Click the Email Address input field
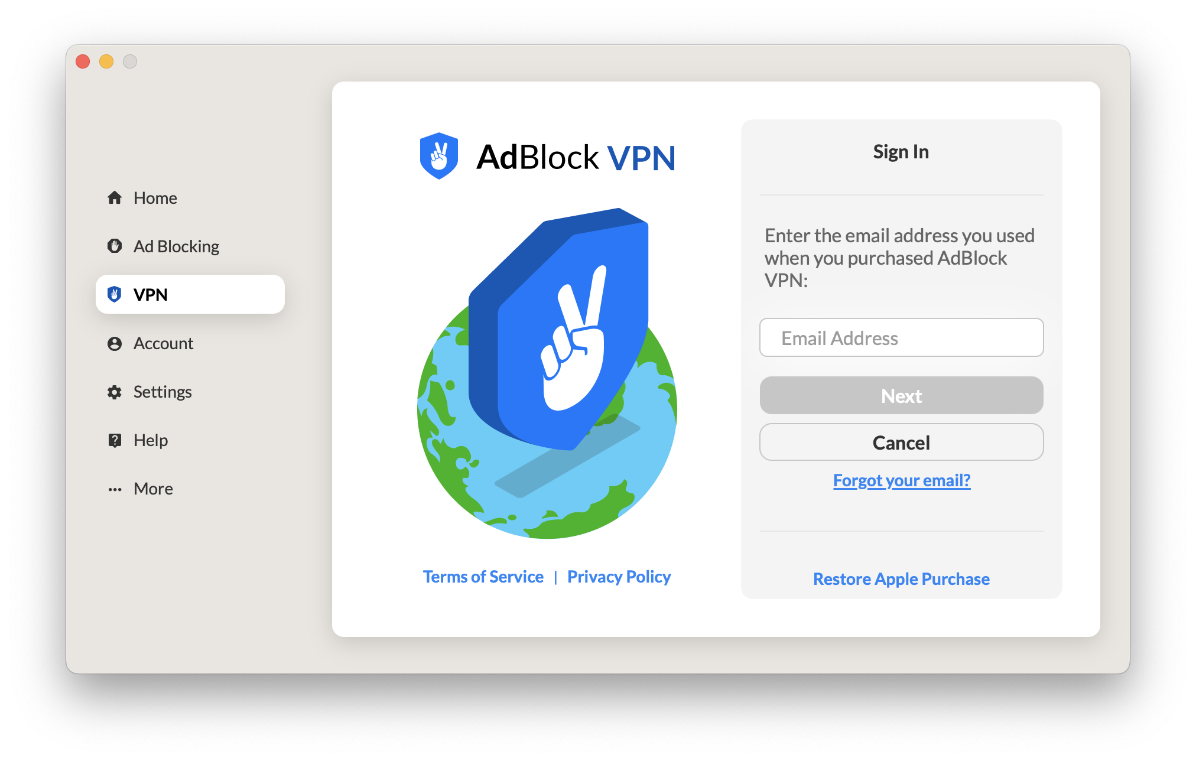The height and width of the screenshot is (761, 1196). [901, 337]
